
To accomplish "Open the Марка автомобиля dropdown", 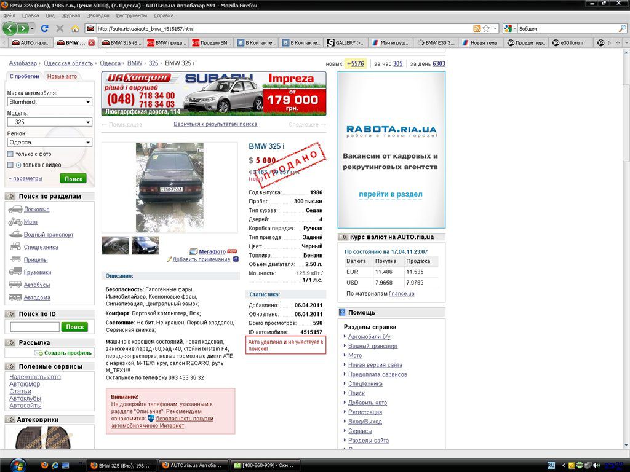I will pyautogui.click(x=49, y=102).
